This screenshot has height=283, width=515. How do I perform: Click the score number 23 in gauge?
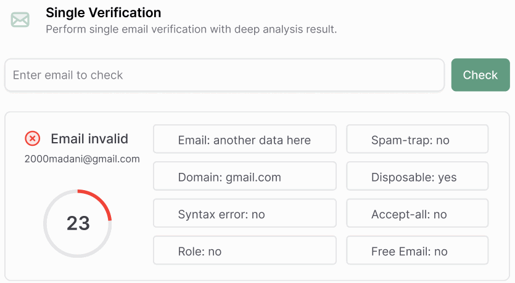coord(78,223)
